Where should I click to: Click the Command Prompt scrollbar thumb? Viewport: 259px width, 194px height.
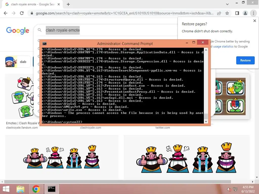[x=206, y=116]
